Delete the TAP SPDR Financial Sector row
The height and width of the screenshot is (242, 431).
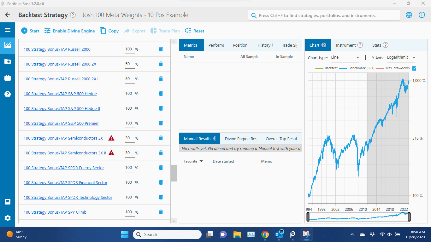point(161,182)
